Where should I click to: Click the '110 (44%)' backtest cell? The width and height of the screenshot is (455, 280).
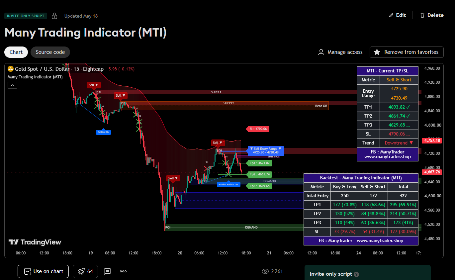[x=345, y=223]
